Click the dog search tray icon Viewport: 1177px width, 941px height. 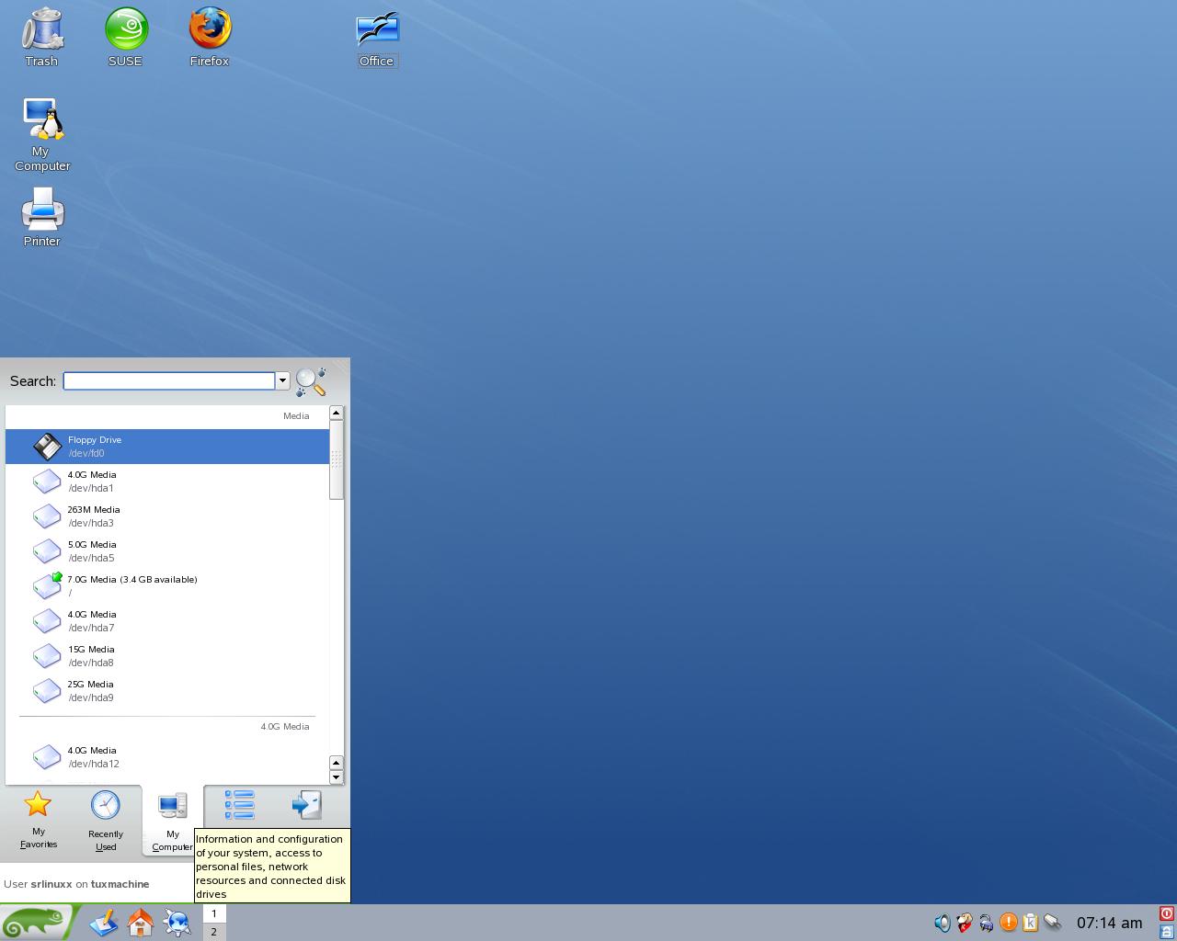pos(964,923)
